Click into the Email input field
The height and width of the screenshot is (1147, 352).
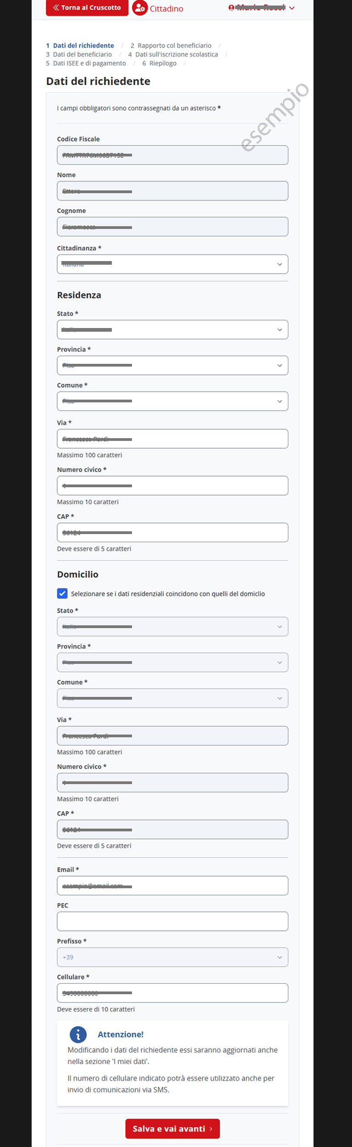click(172, 885)
